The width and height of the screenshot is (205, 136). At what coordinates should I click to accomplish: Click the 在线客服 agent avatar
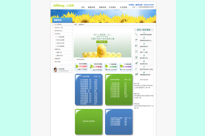click(55, 70)
